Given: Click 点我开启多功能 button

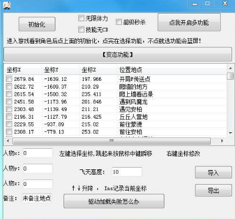Looking at the screenshot, I should pos(189,22).
